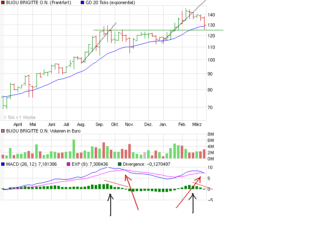This screenshot has height=233, width=332.
Task: Click the 2M volume axis value
Action: [x=211, y=153]
